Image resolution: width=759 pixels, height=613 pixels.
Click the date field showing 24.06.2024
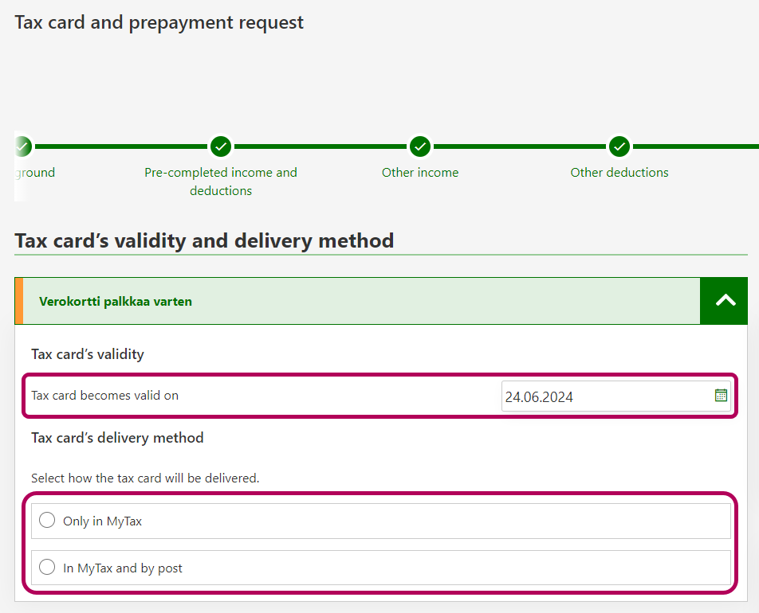click(606, 396)
